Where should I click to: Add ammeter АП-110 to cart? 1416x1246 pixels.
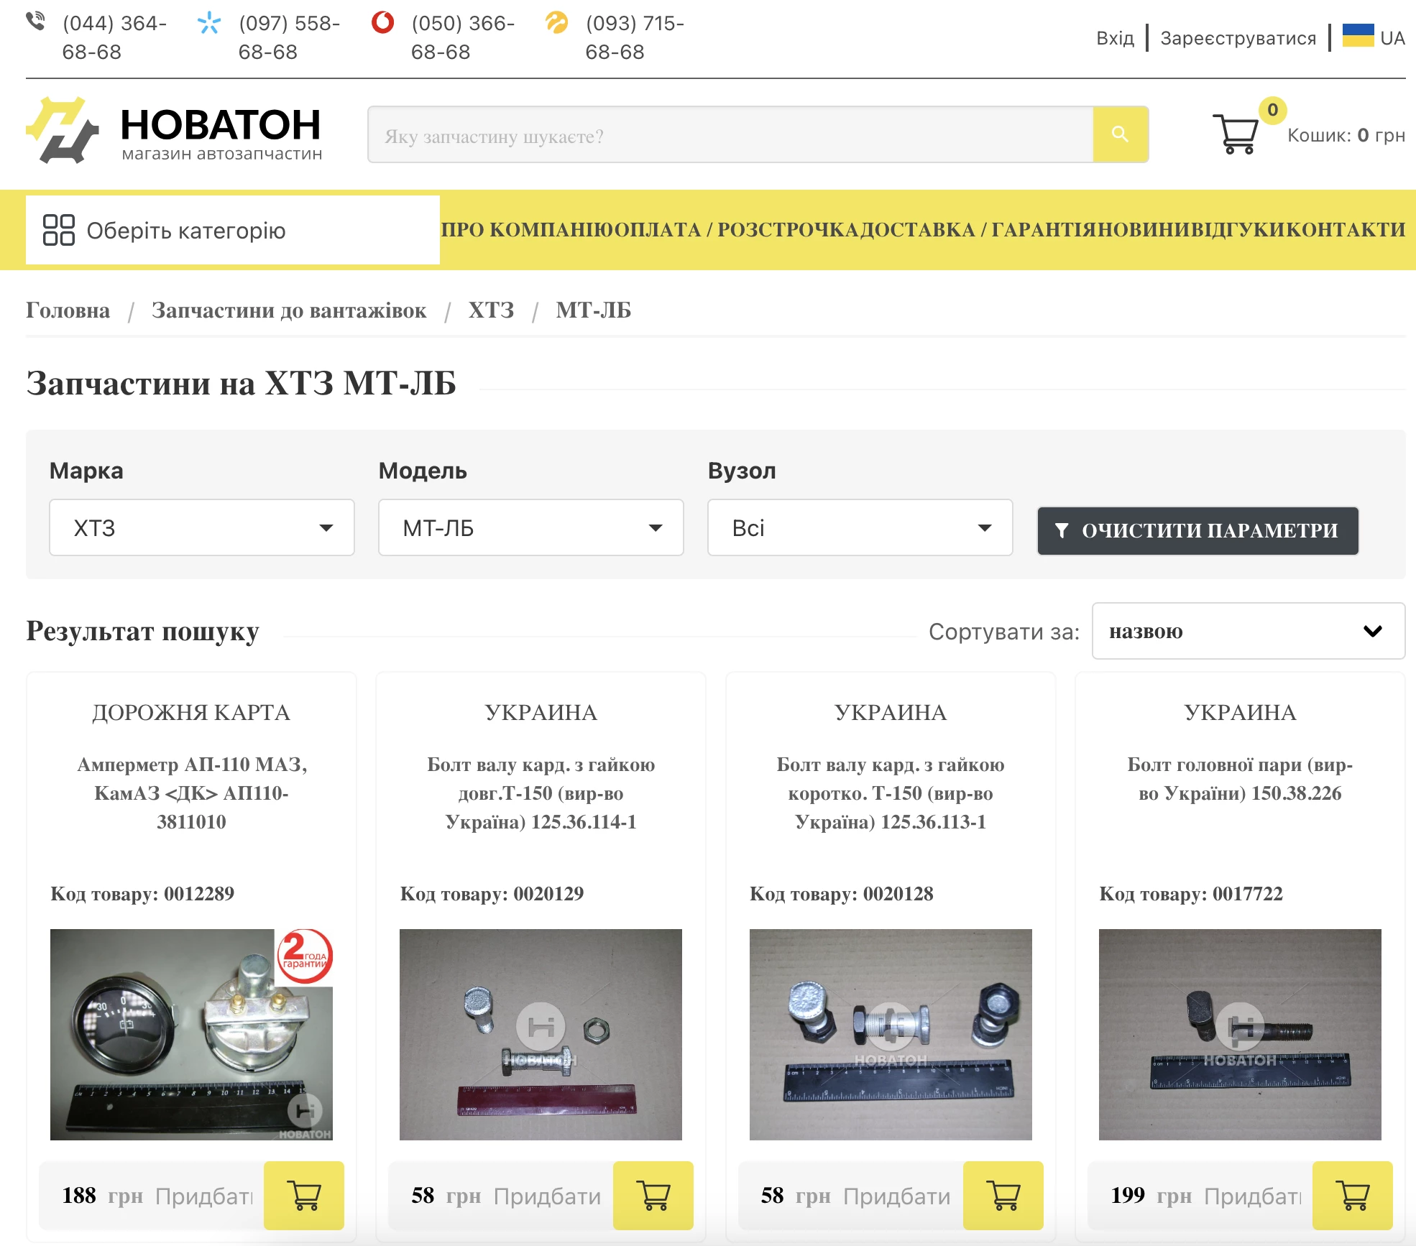303,1195
